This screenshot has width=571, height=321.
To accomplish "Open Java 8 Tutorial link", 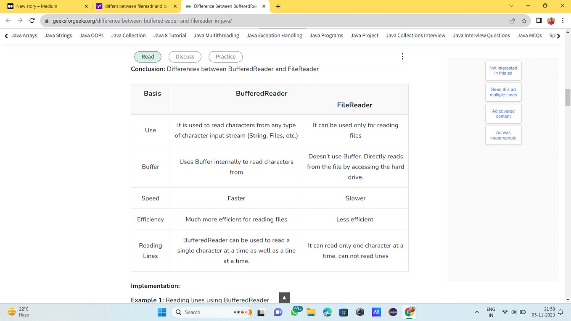I will tap(169, 36).
